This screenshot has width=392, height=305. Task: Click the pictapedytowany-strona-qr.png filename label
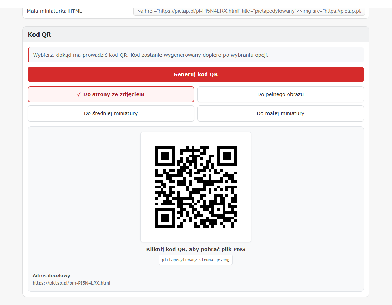coord(195,260)
